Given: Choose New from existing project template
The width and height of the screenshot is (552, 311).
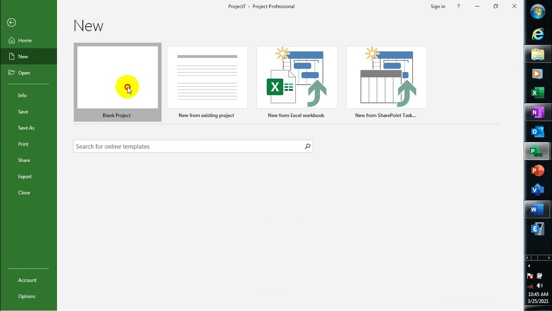Looking at the screenshot, I should click(207, 82).
